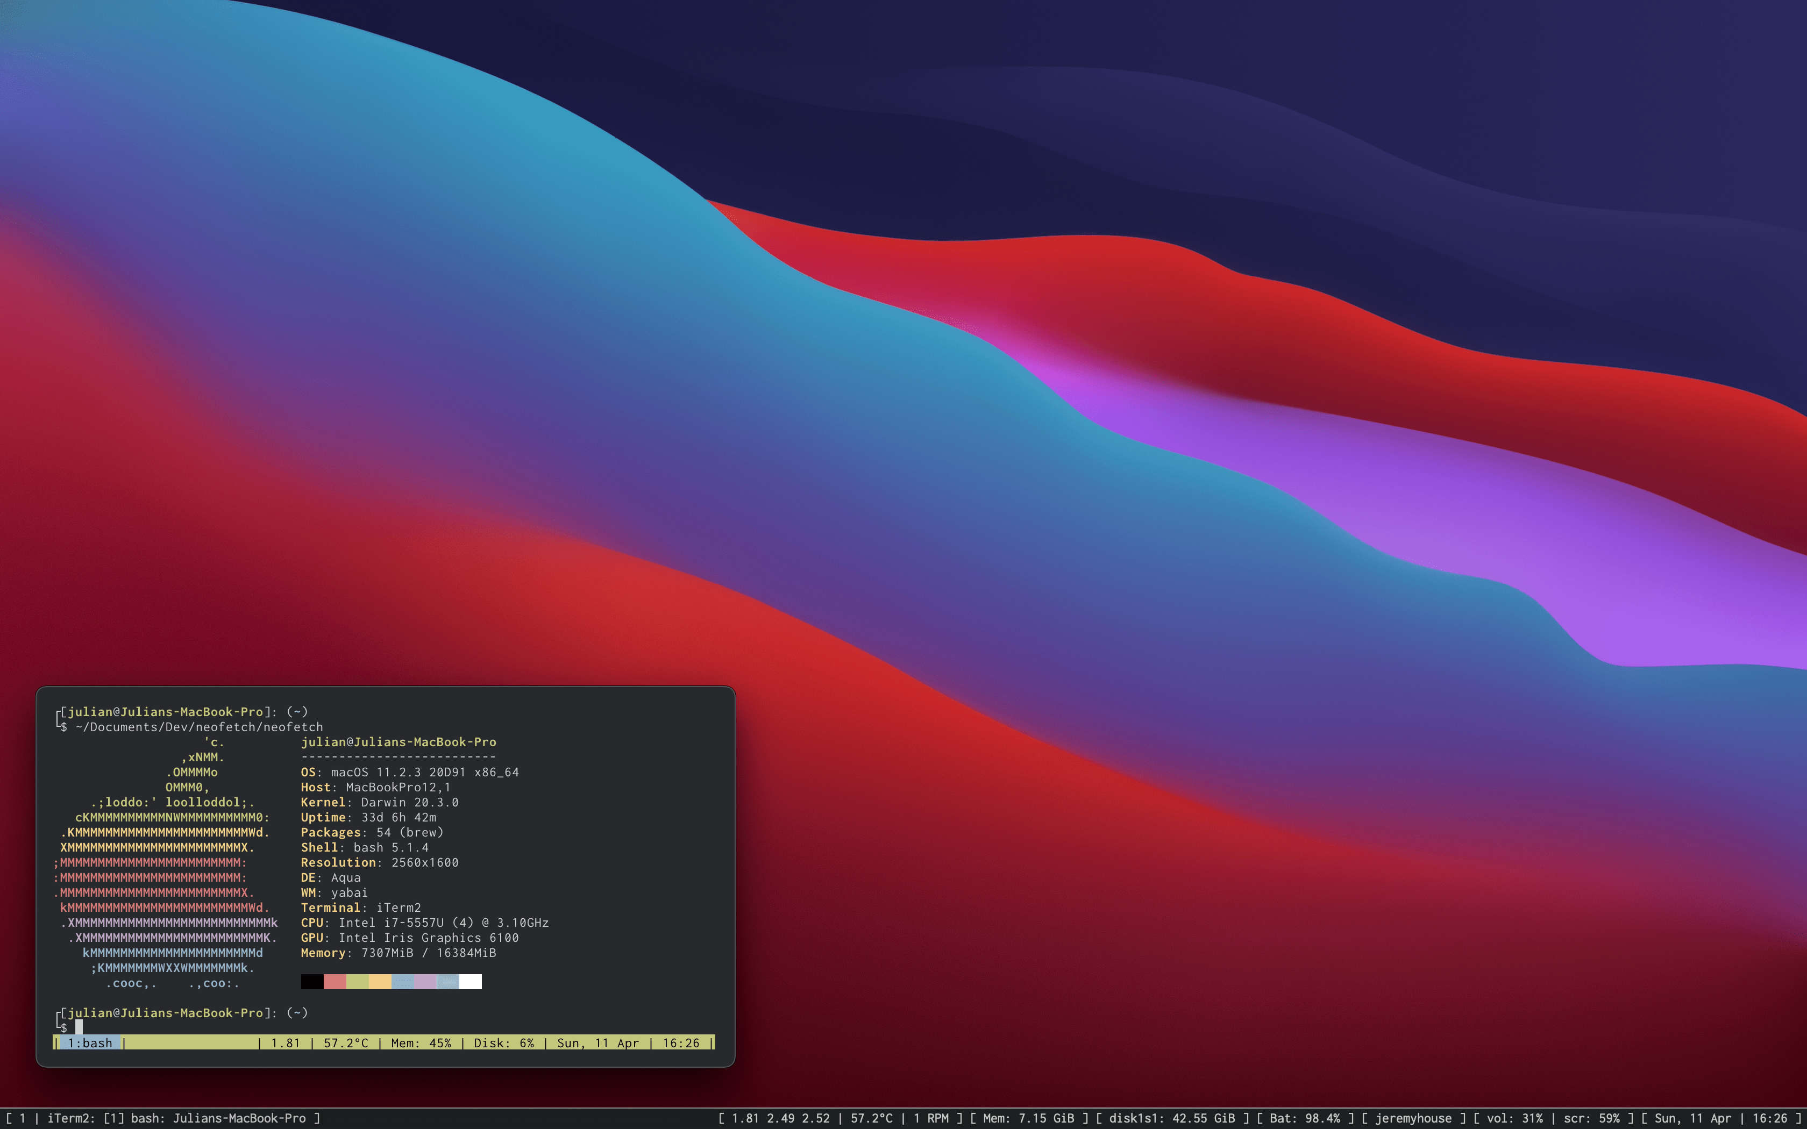Image resolution: width=1807 pixels, height=1129 pixels.
Task: Select the 1:bash tmux window tab
Action: coord(90,1042)
